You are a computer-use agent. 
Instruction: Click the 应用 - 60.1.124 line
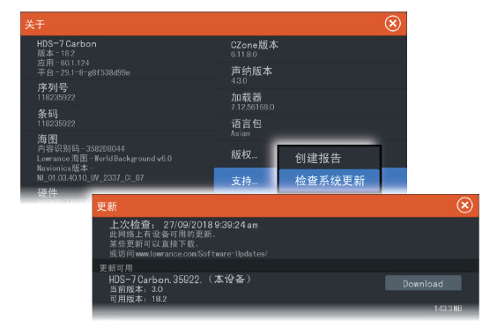tap(63, 63)
